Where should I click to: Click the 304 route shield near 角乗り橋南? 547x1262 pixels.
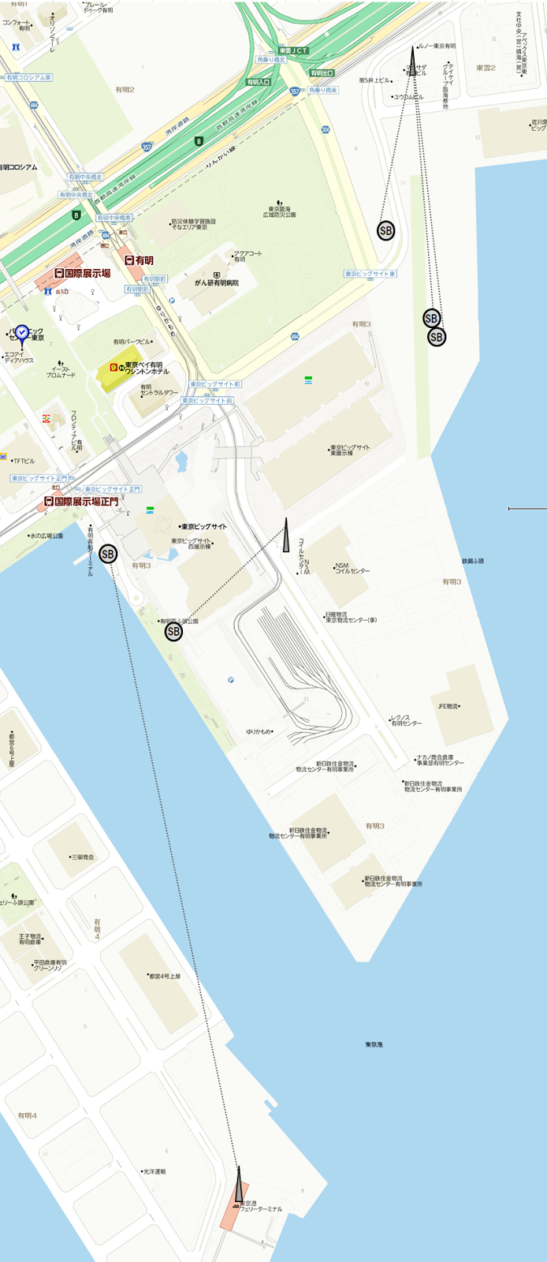click(x=326, y=129)
